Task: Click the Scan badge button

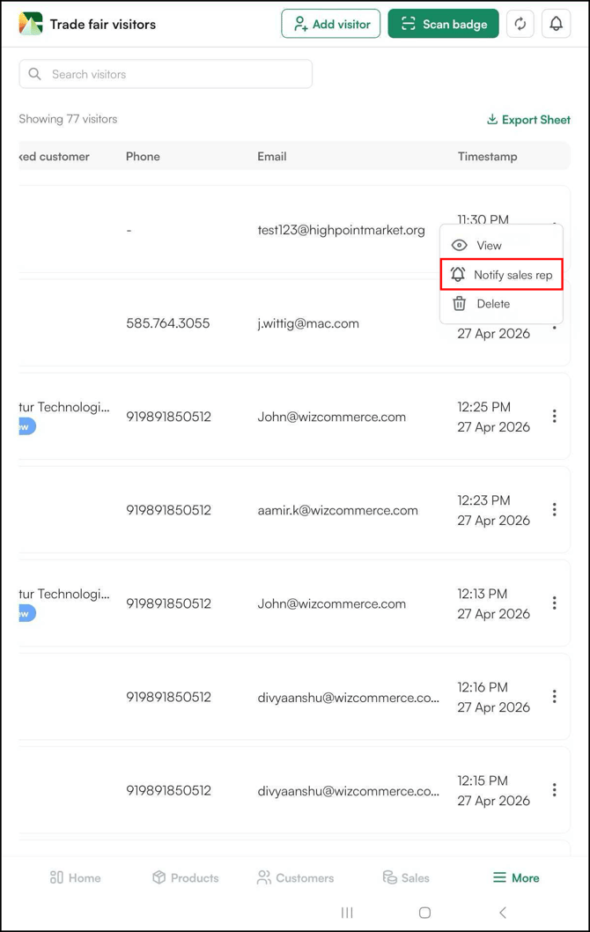Action: (443, 24)
